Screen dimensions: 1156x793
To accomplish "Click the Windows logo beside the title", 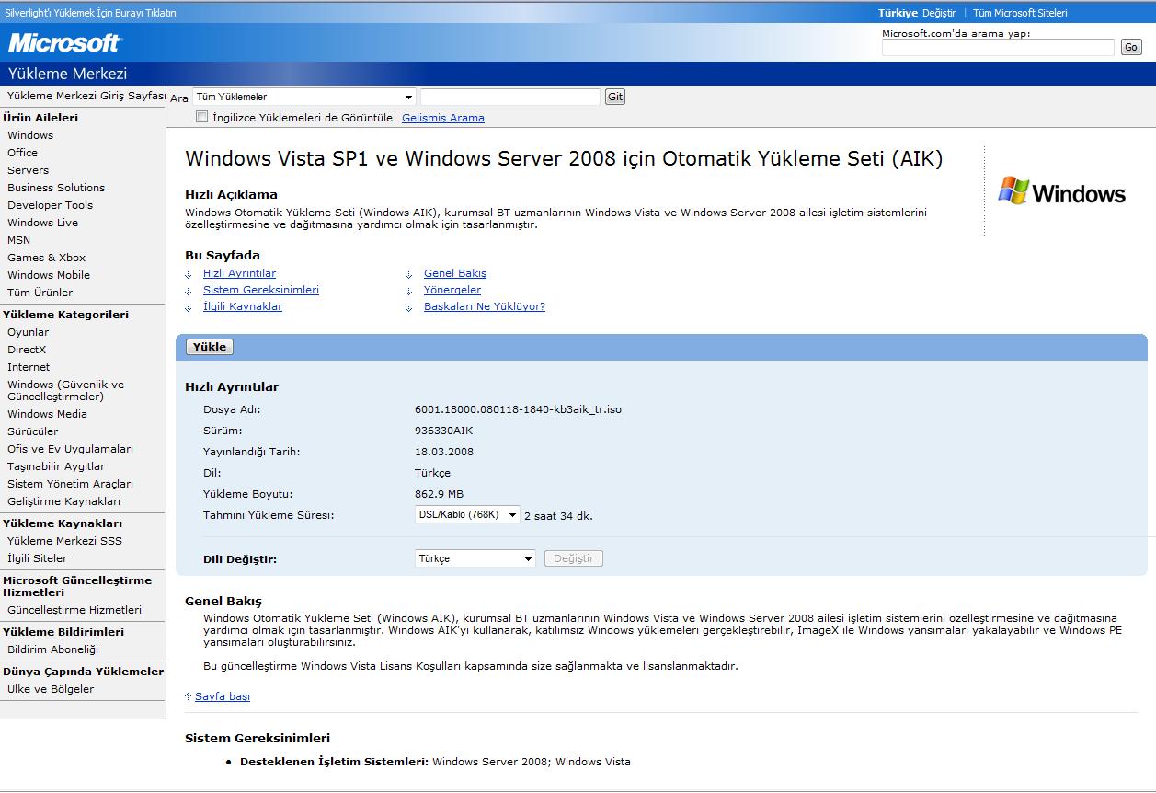I will tap(1062, 191).
